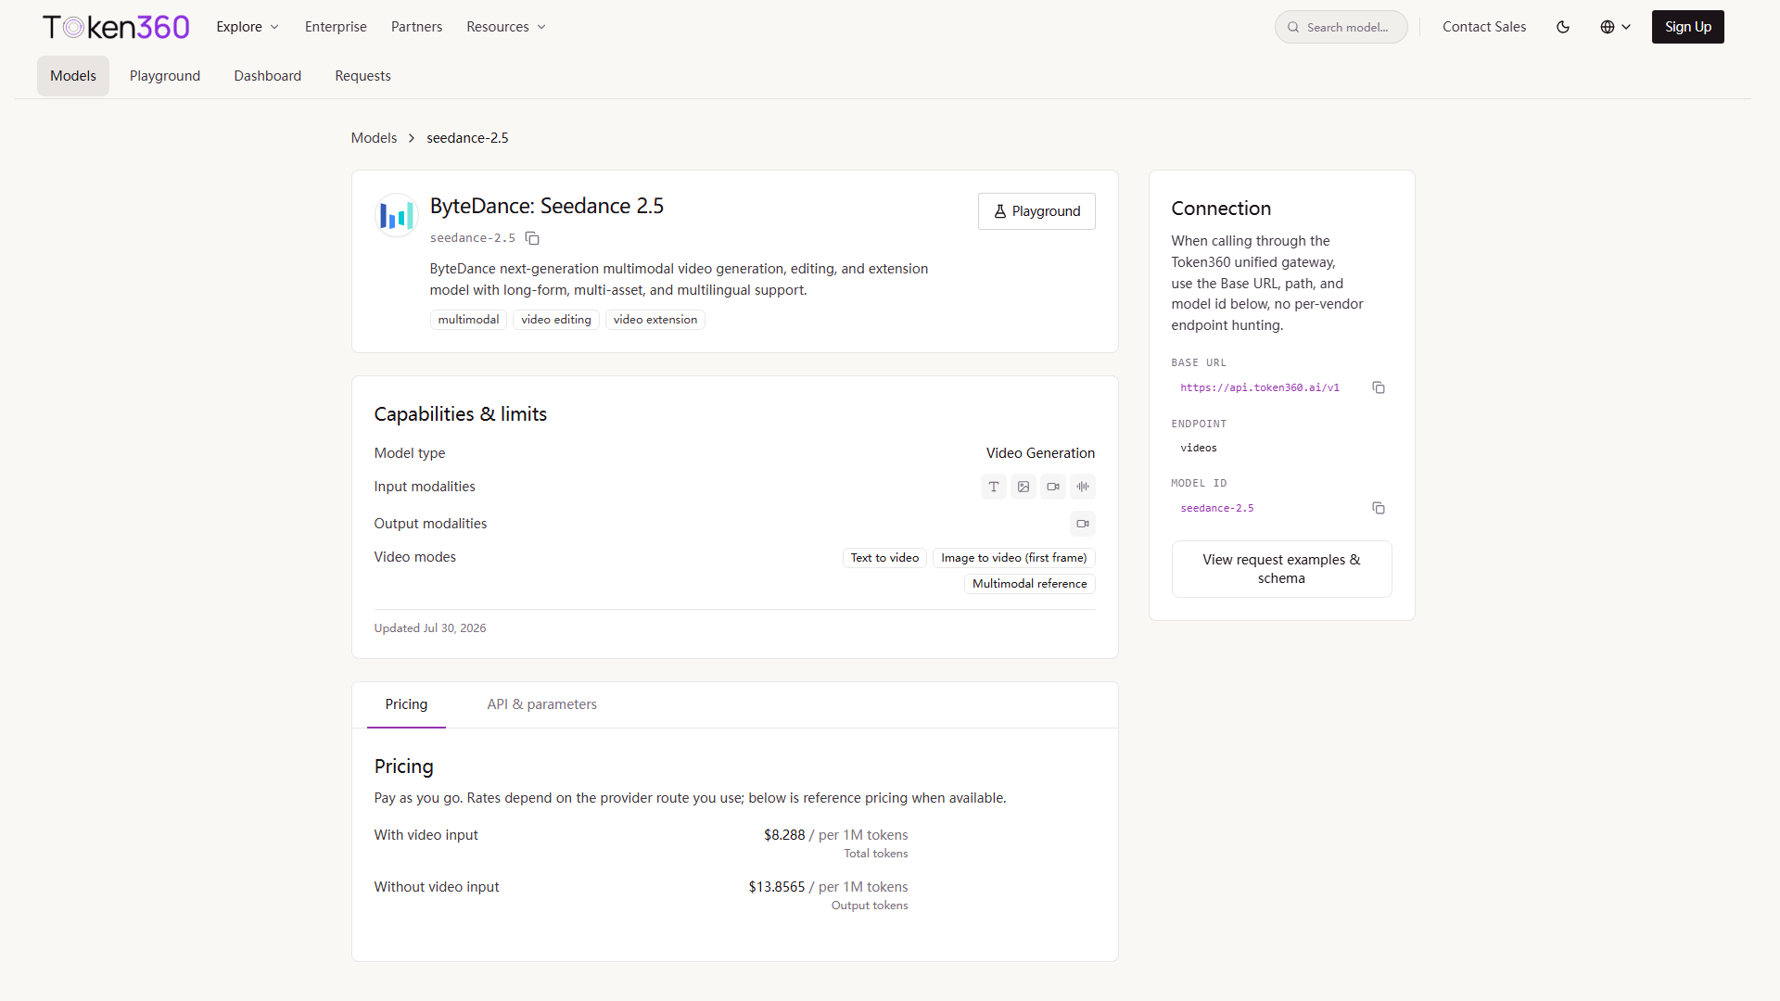Switch to the Models tab
Viewport: 1780px width, 1001px height.
pyautogui.click(x=73, y=76)
